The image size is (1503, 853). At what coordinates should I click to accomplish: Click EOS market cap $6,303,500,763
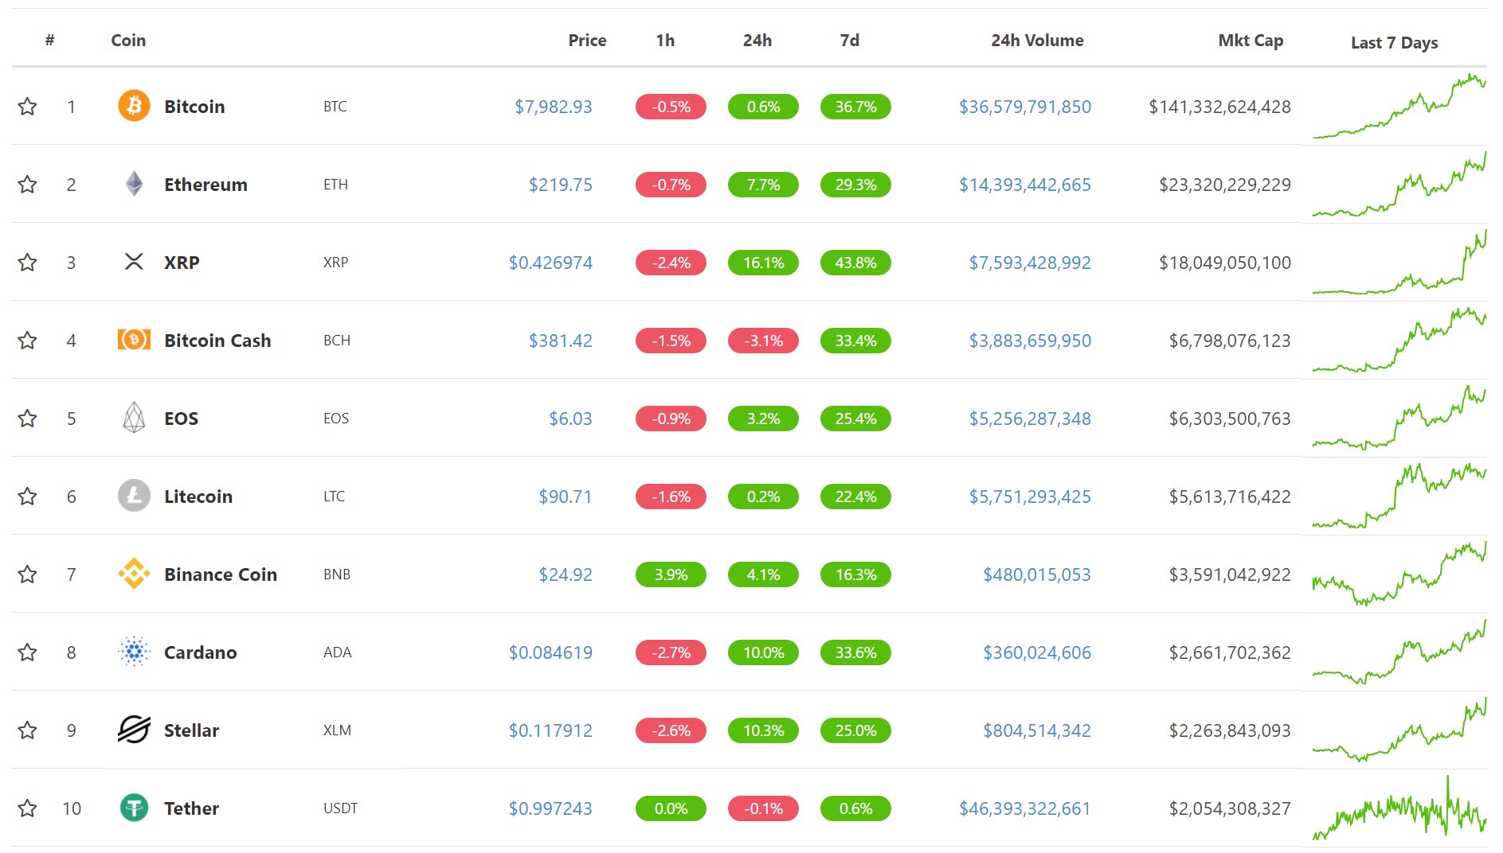pyautogui.click(x=1230, y=418)
